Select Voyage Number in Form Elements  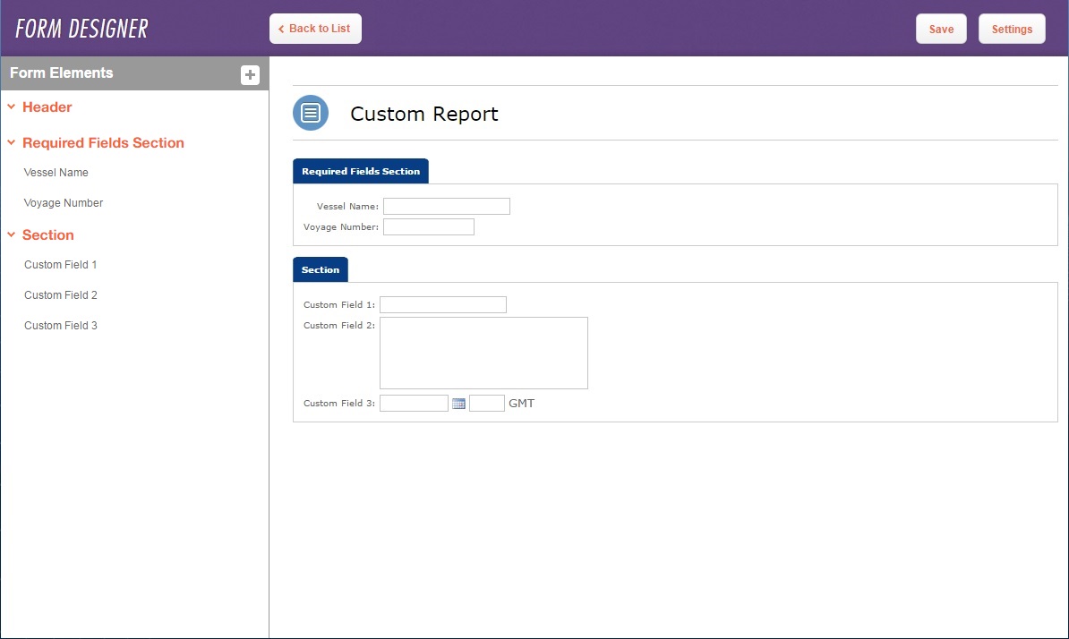(x=63, y=202)
